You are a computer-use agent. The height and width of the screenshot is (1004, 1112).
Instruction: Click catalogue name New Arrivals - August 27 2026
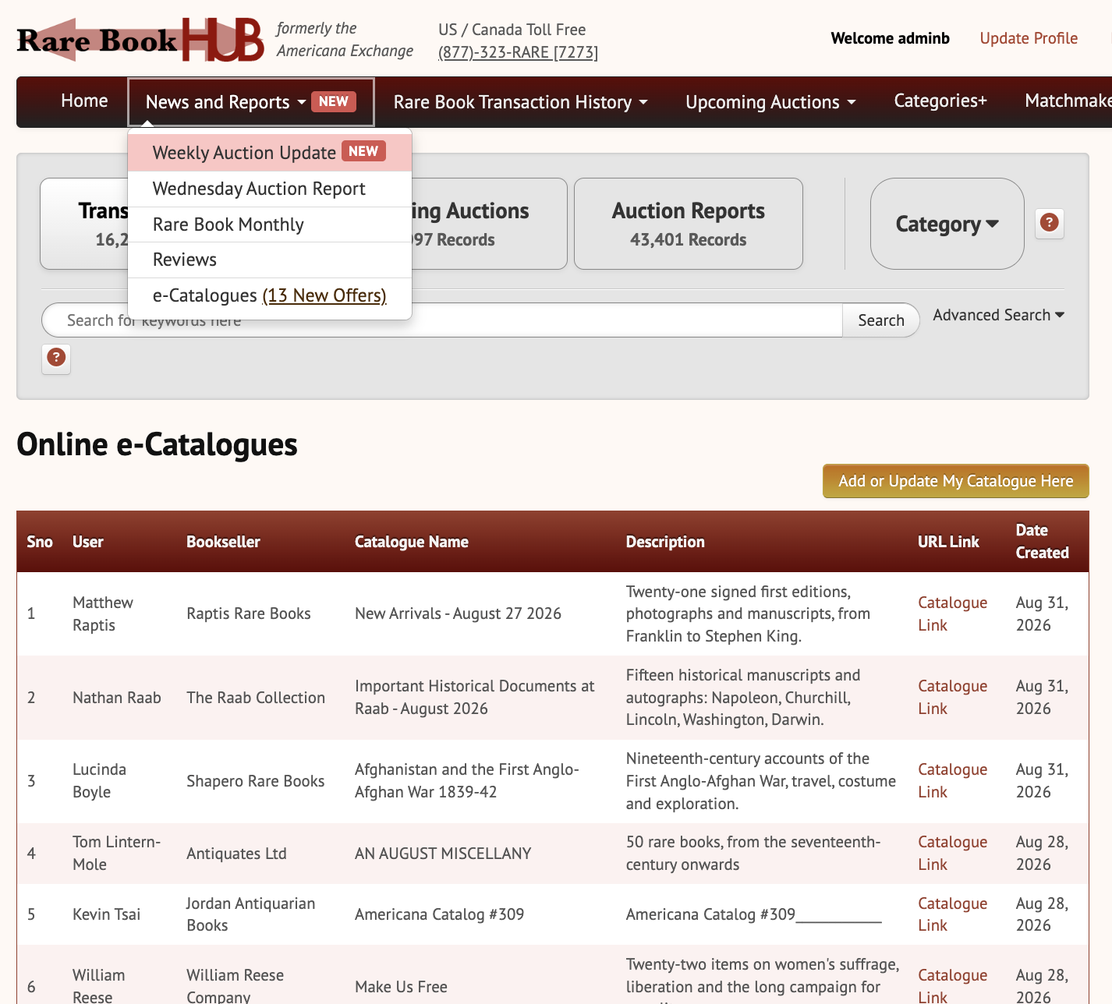458,613
